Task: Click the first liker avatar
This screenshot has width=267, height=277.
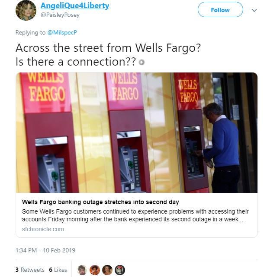Action: [82, 270]
